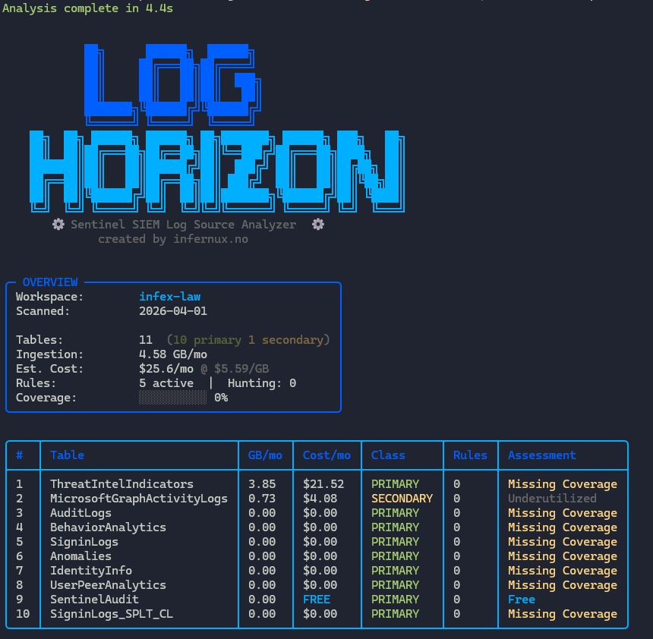Click the Analysis complete in 4.4s line
The image size is (653, 639).
pyautogui.click(x=87, y=8)
